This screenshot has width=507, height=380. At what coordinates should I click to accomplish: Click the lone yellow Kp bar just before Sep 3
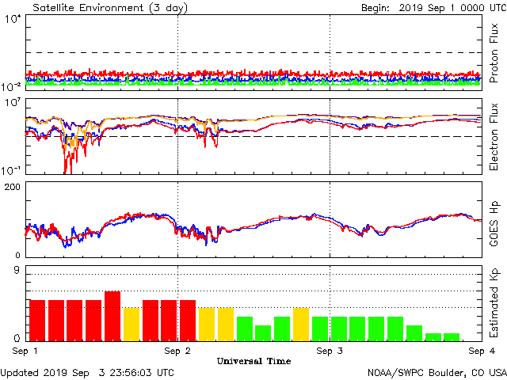[301, 325]
